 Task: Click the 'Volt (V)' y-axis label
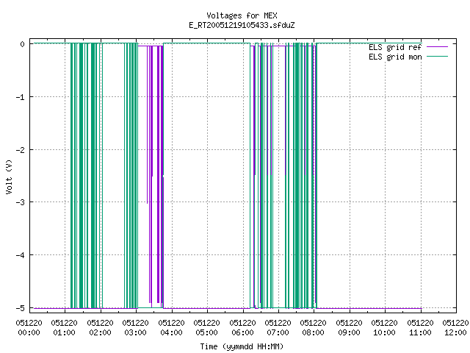click(9, 176)
